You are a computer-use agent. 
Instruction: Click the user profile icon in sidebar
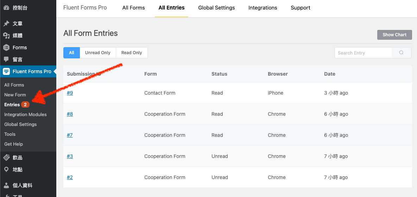coord(6,185)
